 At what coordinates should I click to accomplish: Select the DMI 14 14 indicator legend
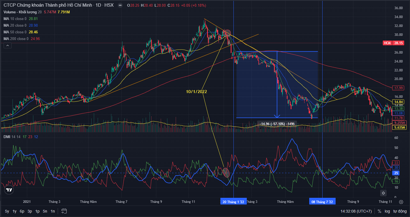click(x=12, y=137)
